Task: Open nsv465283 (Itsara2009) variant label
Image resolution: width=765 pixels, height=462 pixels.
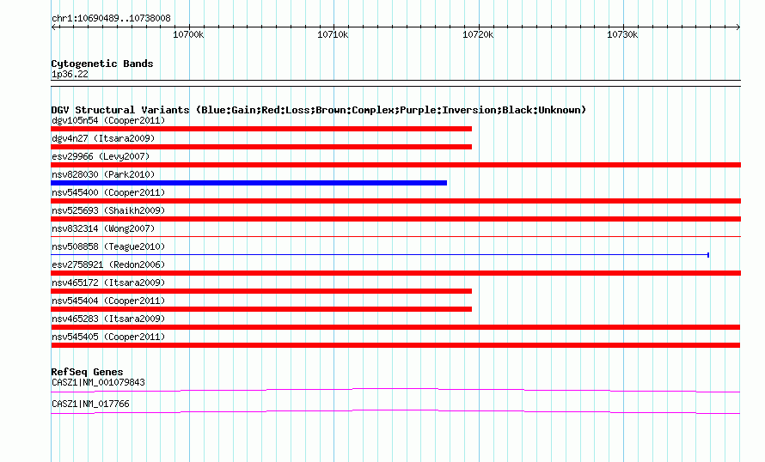Action: tap(108, 319)
